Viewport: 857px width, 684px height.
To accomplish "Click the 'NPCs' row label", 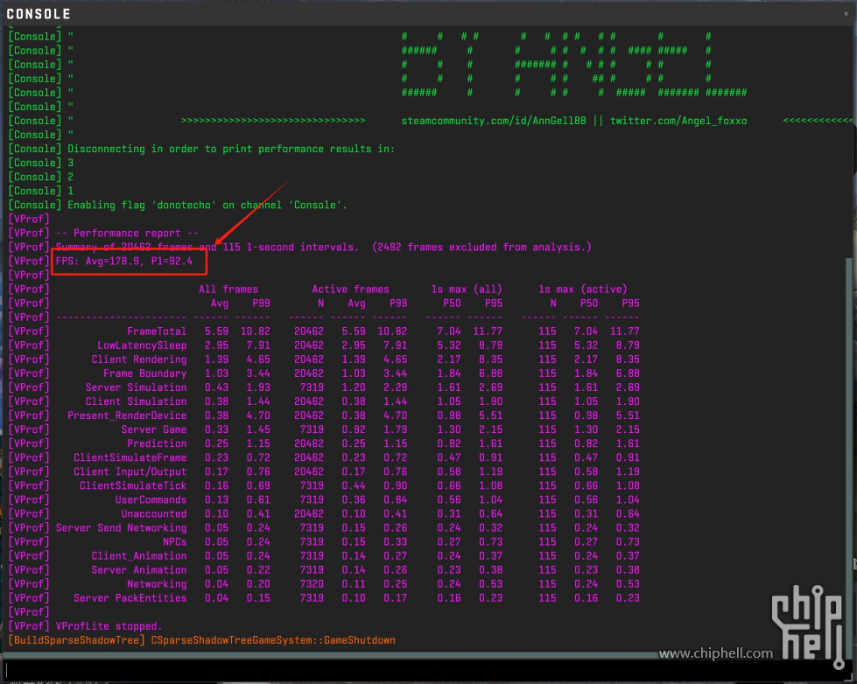I will coord(175,542).
